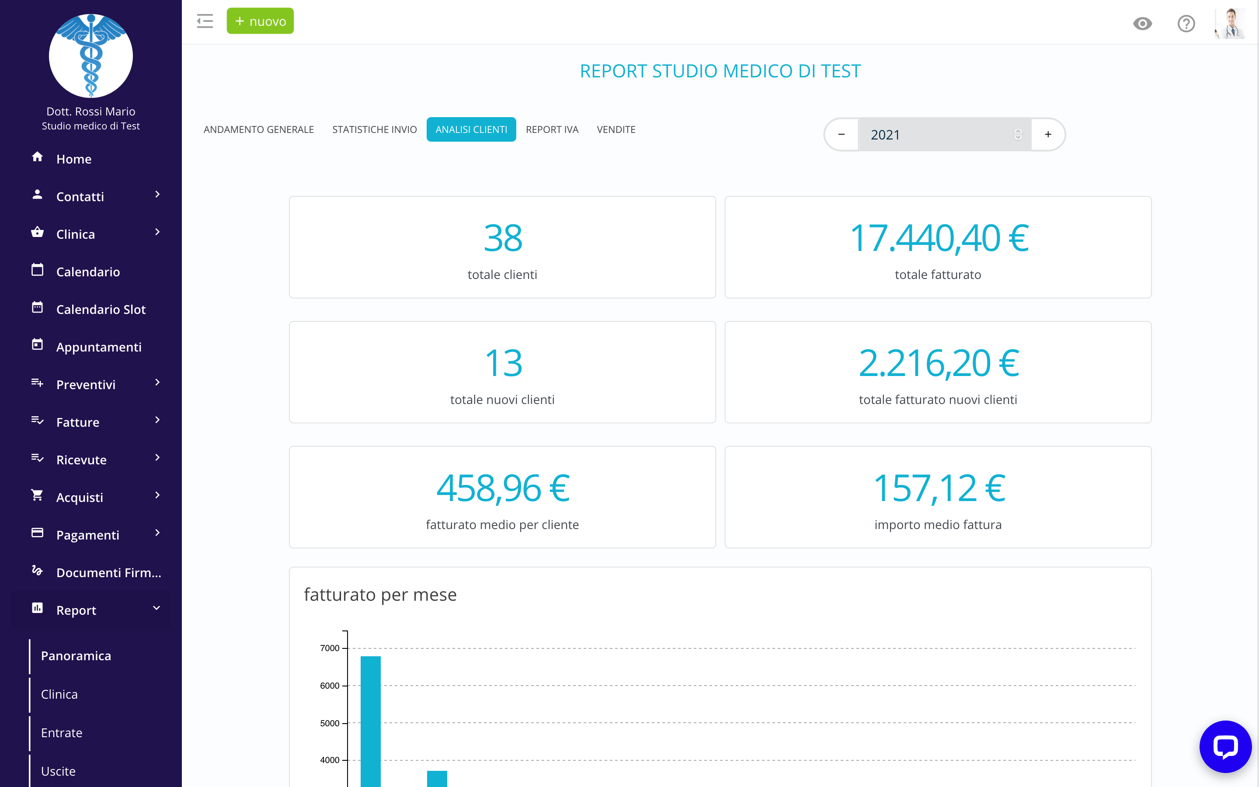The width and height of the screenshot is (1259, 787).
Task: Increment the year with the plus stepper
Action: (x=1047, y=134)
